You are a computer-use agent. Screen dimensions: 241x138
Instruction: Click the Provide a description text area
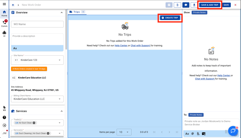[x=37, y=39]
